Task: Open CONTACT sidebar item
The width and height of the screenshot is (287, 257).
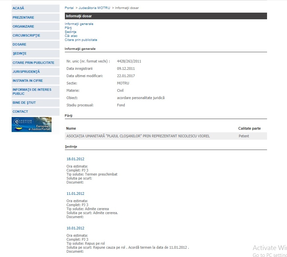Action: coord(20,112)
